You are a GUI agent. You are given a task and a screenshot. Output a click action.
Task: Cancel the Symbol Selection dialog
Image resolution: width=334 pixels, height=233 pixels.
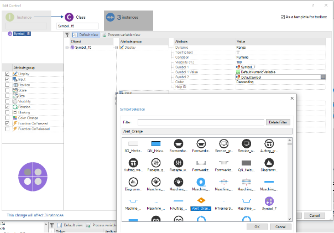pyautogui.click(x=280, y=227)
